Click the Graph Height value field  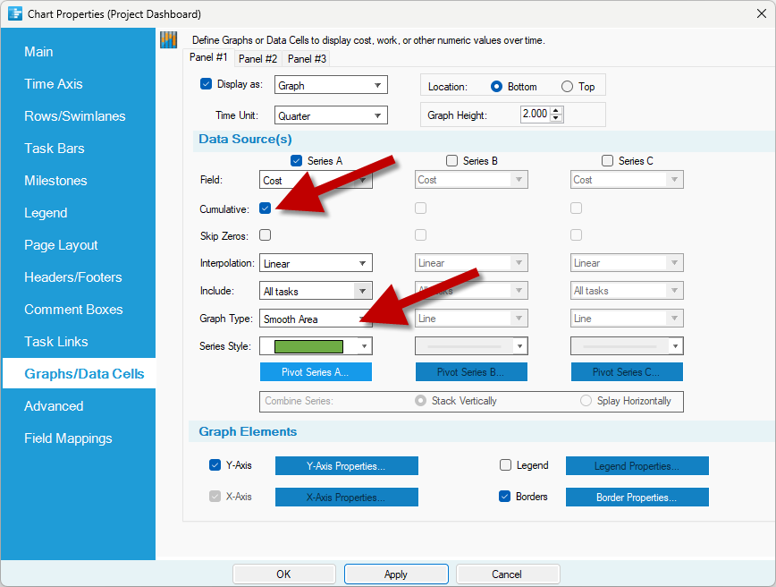535,114
